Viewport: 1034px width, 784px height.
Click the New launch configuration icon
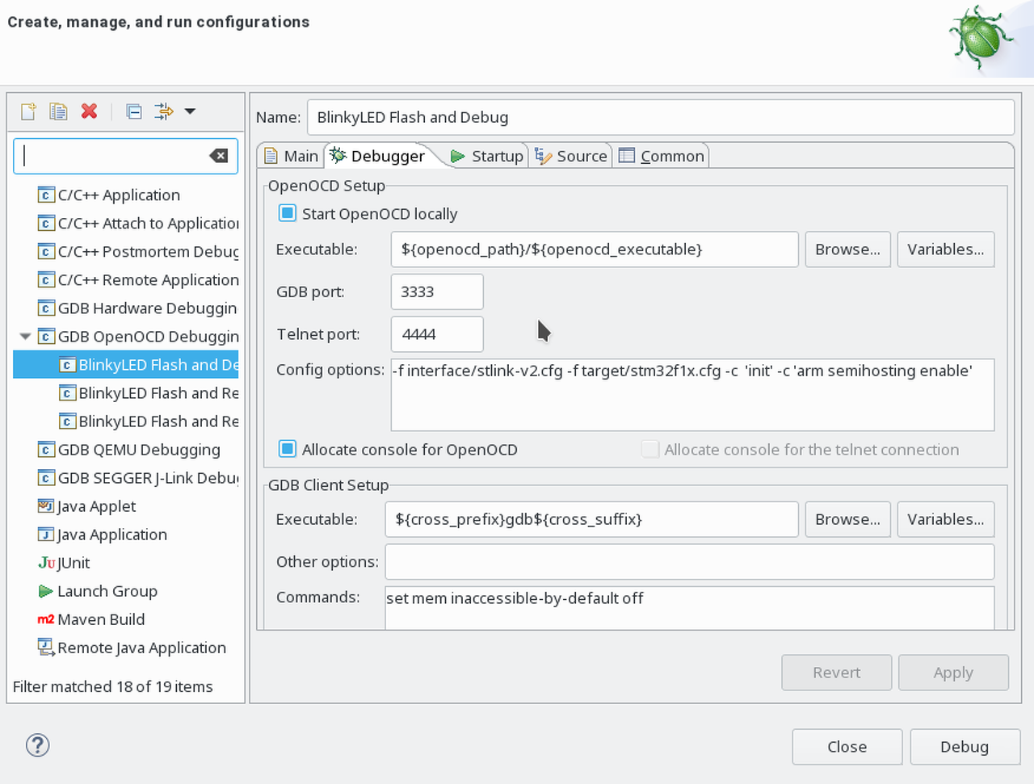(28, 111)
